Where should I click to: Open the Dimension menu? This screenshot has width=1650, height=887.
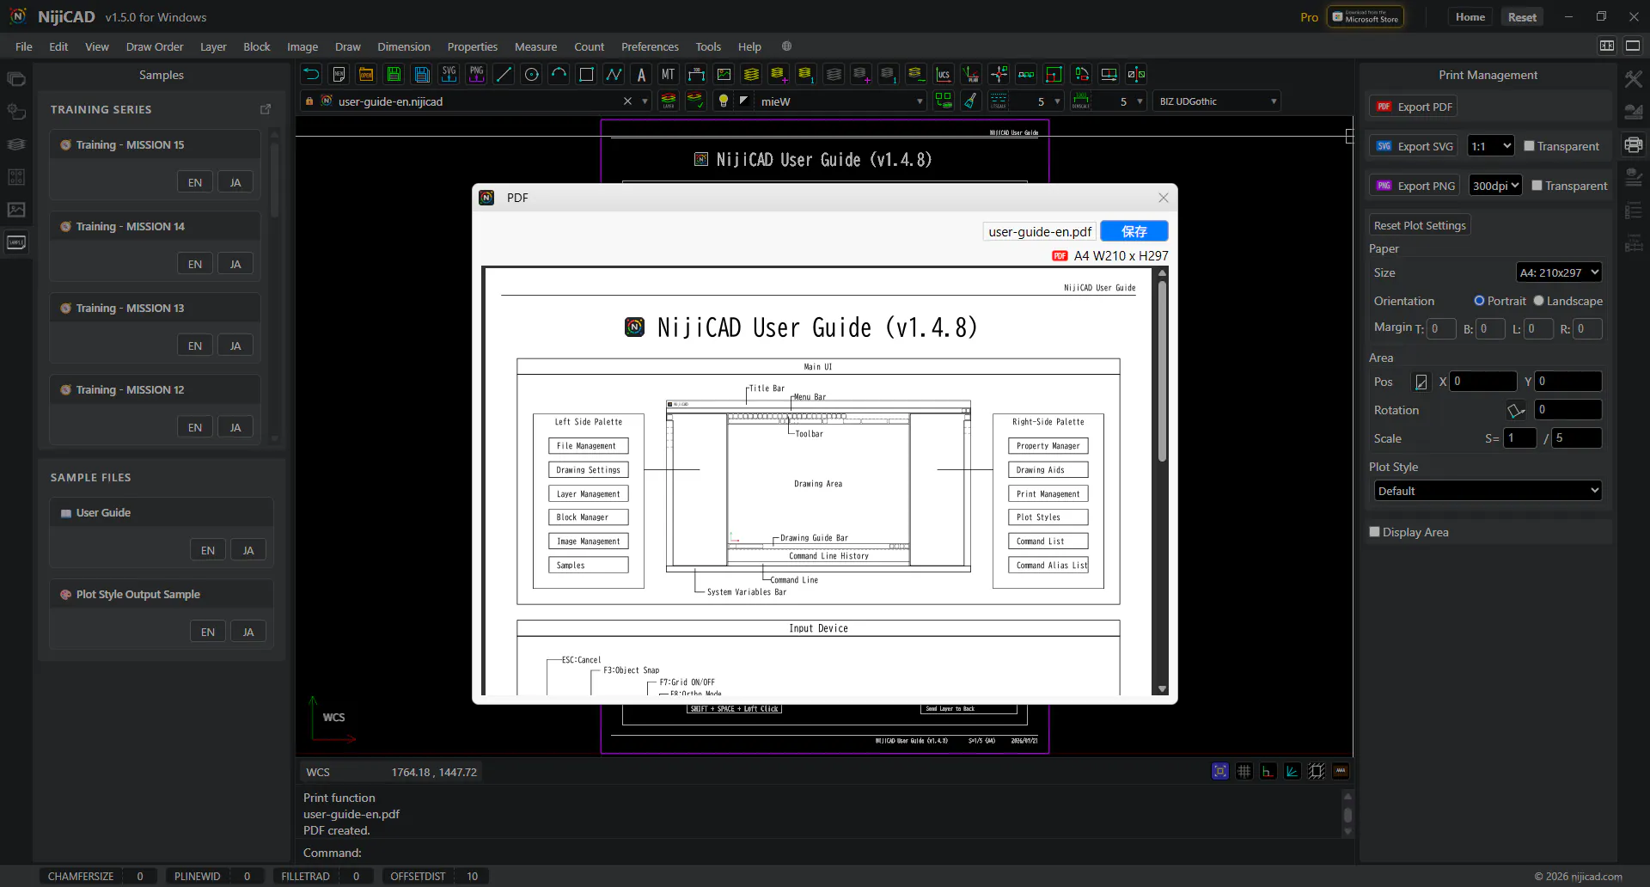(404, 46)
